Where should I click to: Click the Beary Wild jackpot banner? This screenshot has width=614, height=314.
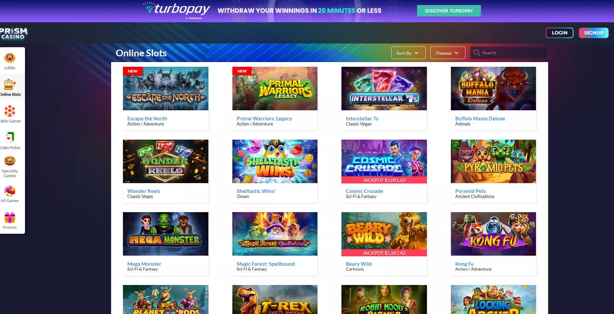[384, 253]
